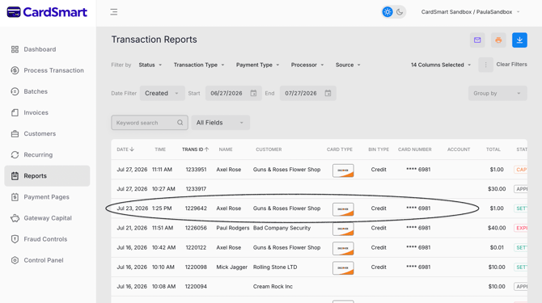Click the Reports clipboard icon

[x=15, y=175]
